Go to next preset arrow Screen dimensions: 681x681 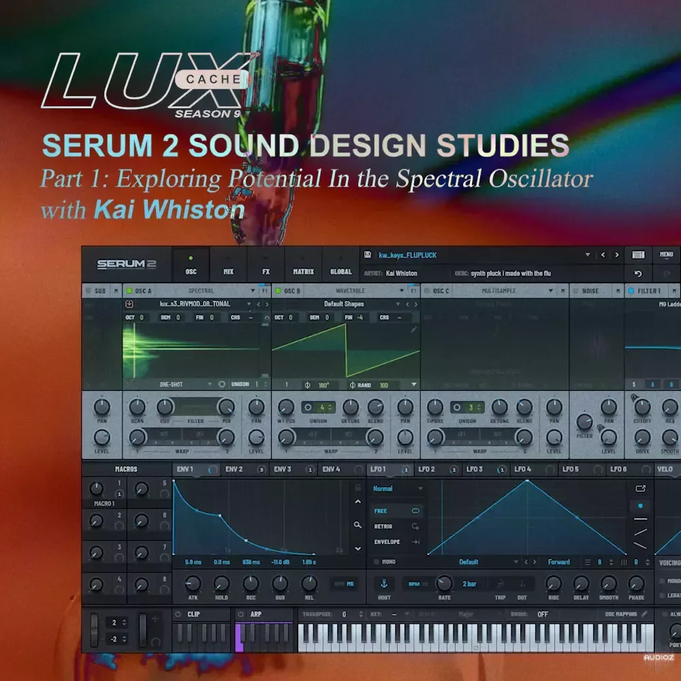click(617, 255)
